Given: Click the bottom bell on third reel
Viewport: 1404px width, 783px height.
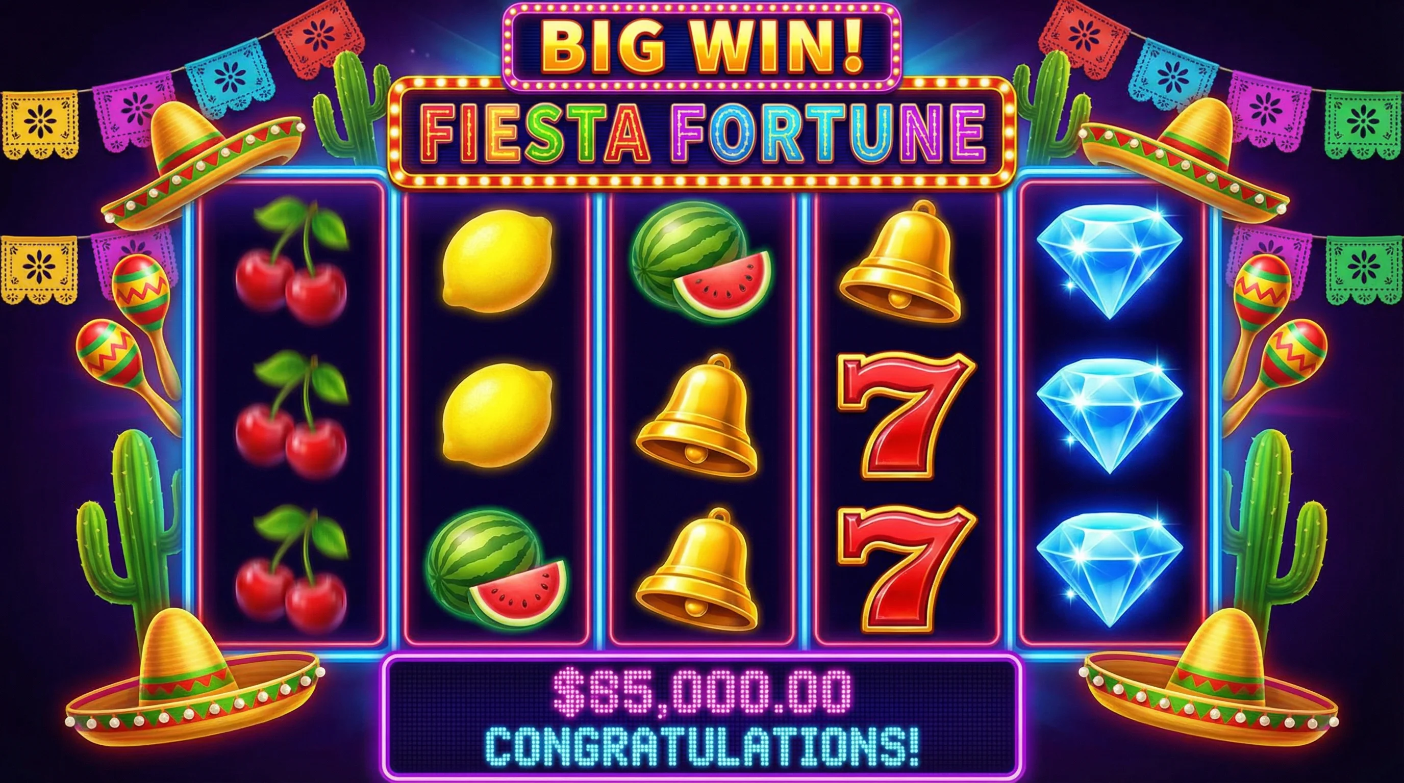Looking at the screenshot, I should pos(696,569).
